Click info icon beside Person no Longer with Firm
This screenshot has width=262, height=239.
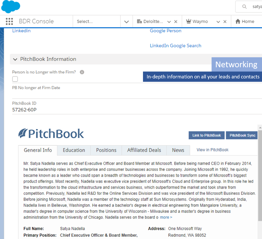[82, 72]
